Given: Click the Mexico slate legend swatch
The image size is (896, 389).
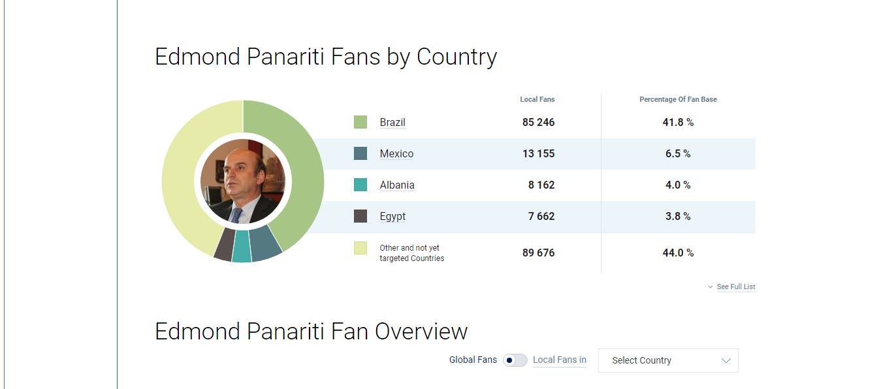Looking at the screenshot, I should [360, 153].
